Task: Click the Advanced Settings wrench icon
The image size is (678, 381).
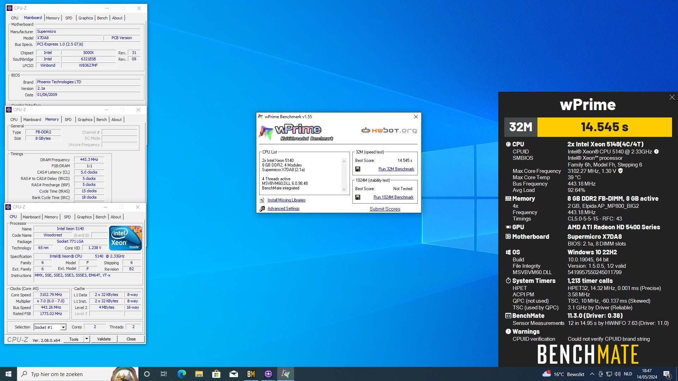Action: tap(262, 208)
